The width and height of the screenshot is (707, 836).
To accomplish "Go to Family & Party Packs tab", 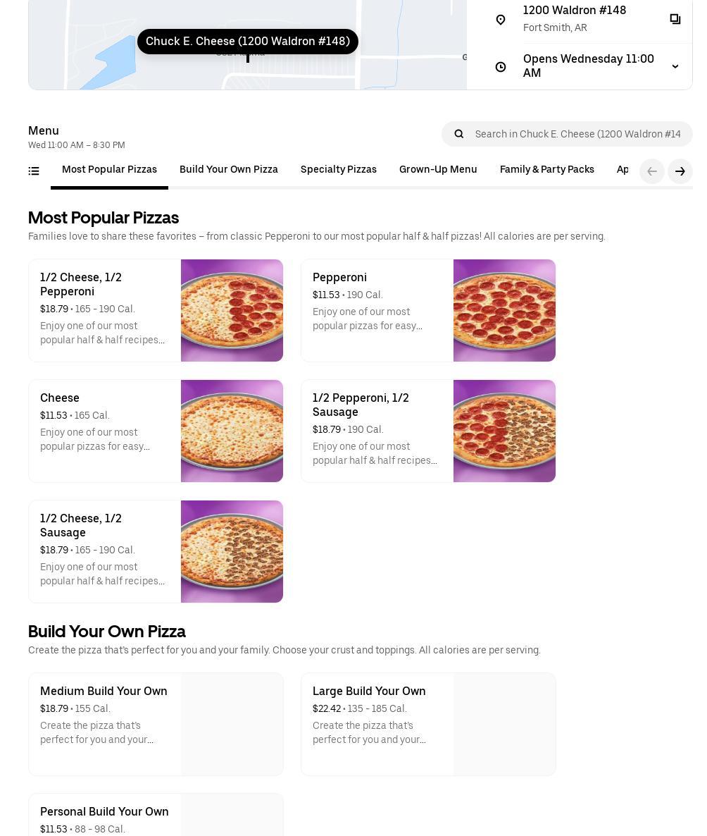I will tap(546, 170).
